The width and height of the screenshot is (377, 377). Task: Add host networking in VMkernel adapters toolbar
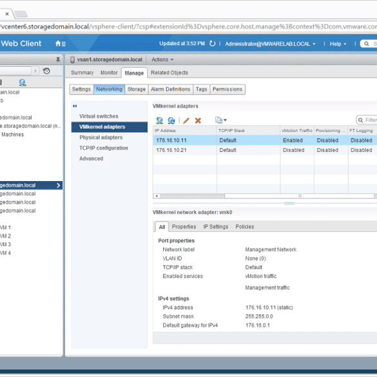159,121
